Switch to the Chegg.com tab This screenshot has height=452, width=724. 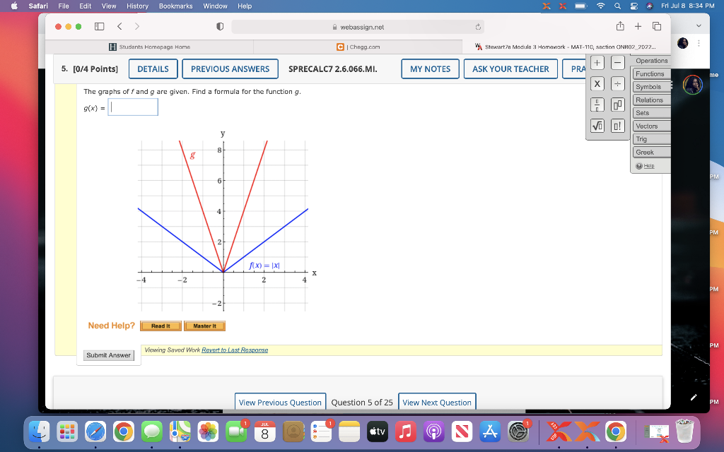click(x=358, y=47)
